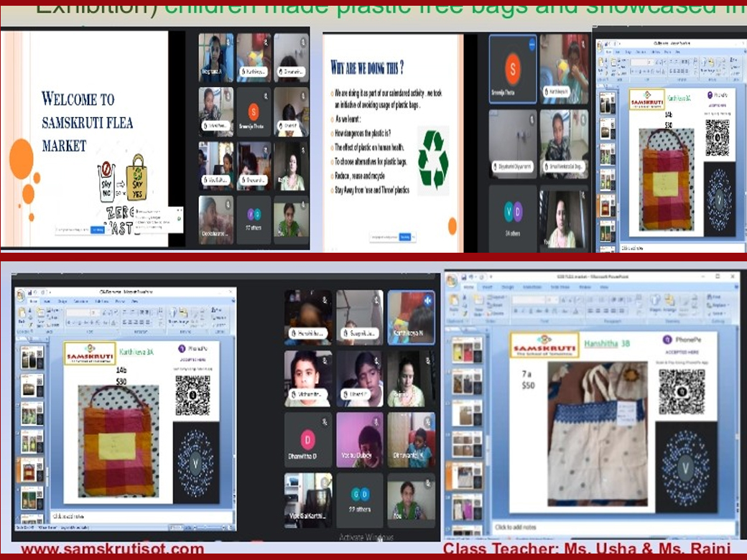Screen dimensions: 747x560
Task: Switch to Insert tab in the Hanshitha window
Action: click(x=488, y=287)
